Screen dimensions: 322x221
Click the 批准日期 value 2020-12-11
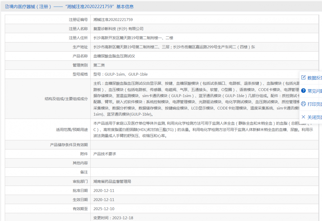click(x=104, y=191)
